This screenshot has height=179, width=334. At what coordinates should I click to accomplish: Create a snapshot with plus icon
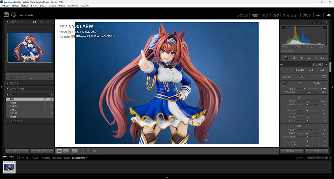[52, 89]
